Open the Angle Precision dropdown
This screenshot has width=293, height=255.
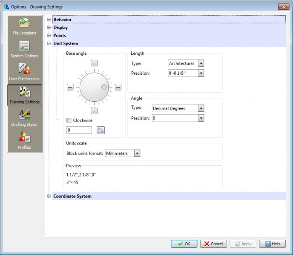tap(178, 118)
